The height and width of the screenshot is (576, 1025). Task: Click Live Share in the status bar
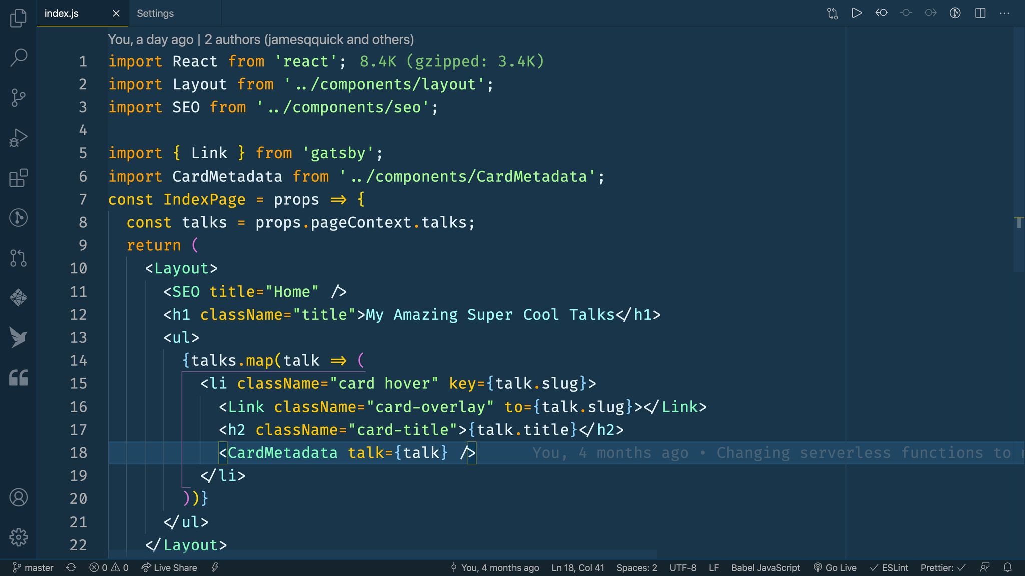click(169, 568)
